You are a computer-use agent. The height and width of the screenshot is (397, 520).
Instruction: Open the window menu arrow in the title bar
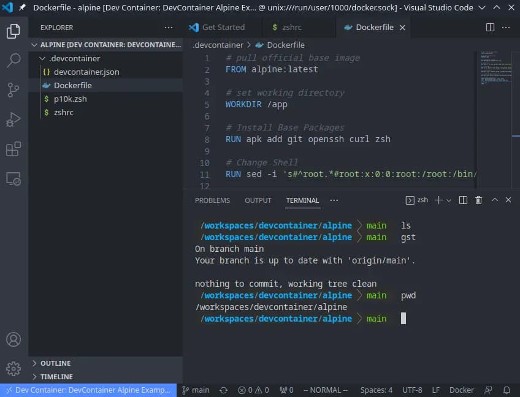tap(482, 7)
